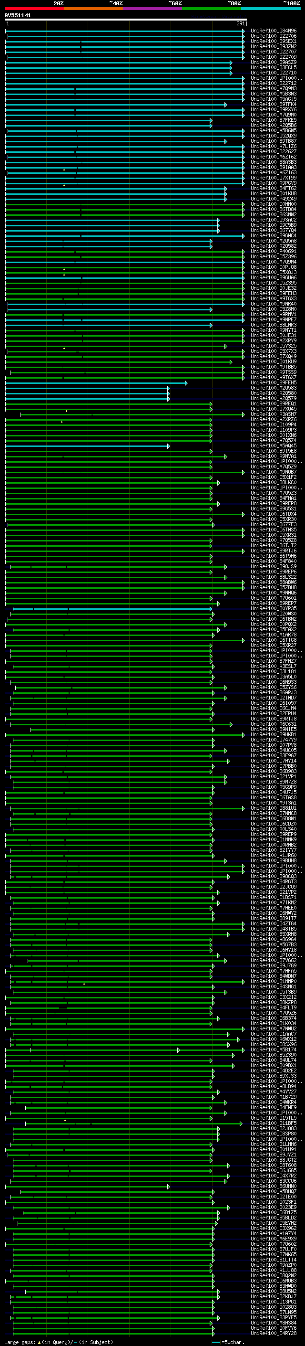This screenshot has height=1346, width=305.
Task: Select the UniRef100_A6C631 label
Action: pos(273,724)
